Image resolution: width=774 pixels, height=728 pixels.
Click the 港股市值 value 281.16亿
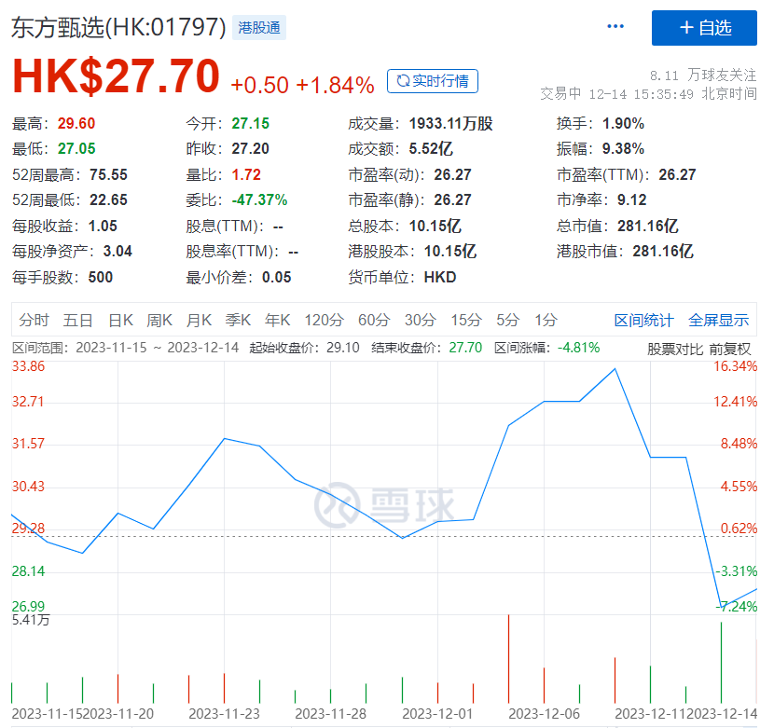[x=663, y=252]
